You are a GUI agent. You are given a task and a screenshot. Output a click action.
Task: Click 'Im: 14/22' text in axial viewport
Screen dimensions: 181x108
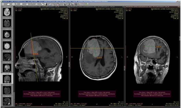(x=74, y=9)
